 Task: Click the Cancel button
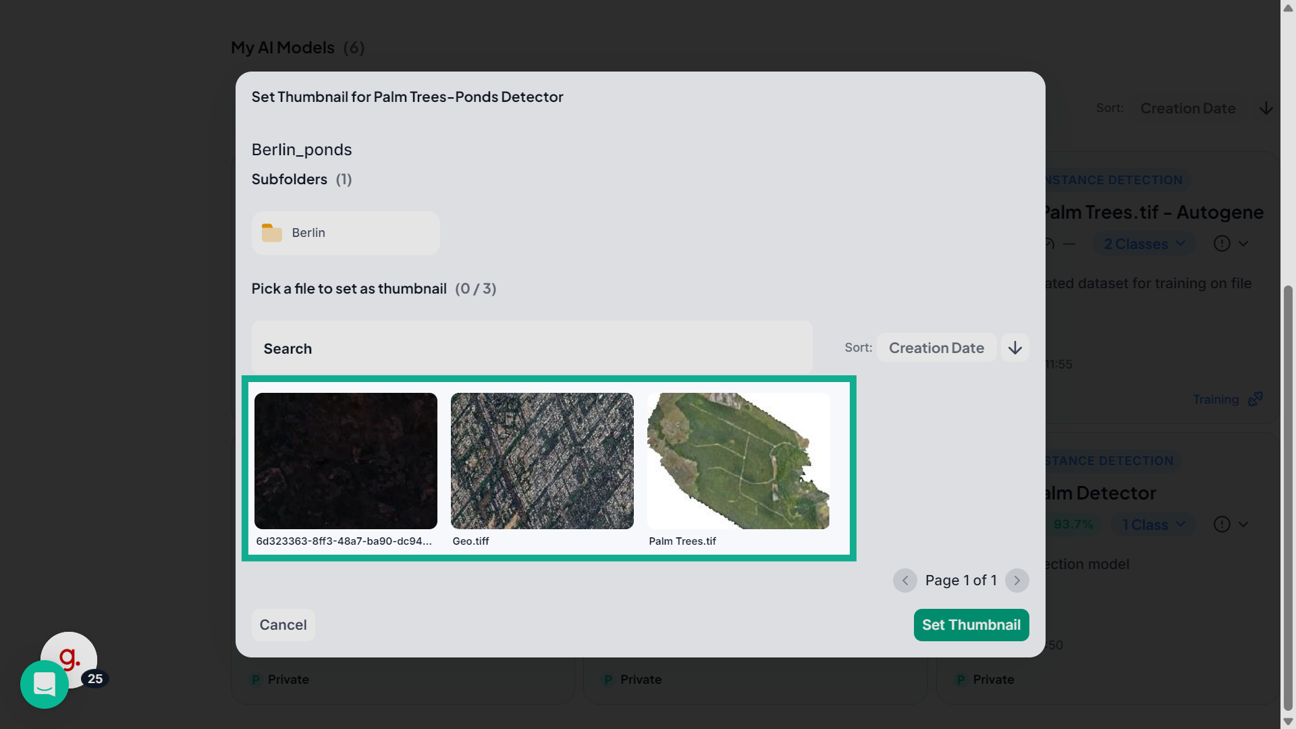(x=283, y=625)
